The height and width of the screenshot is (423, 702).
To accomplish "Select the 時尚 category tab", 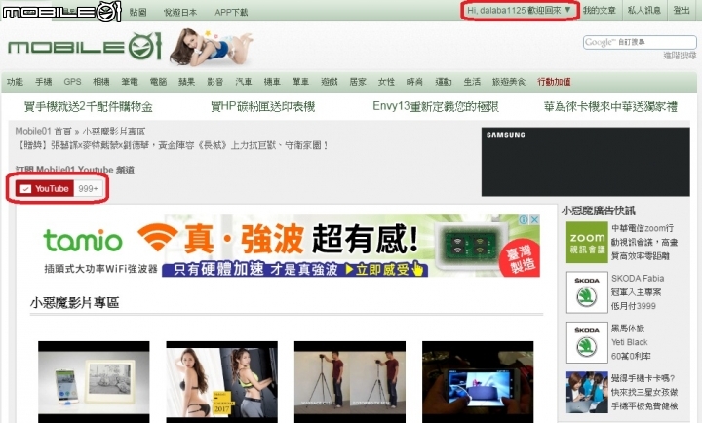I will [x=414, y=82].
